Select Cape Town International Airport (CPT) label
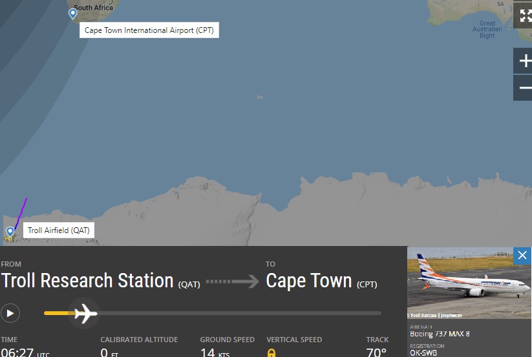The image size is (532, 357). [x=149, y=30]
